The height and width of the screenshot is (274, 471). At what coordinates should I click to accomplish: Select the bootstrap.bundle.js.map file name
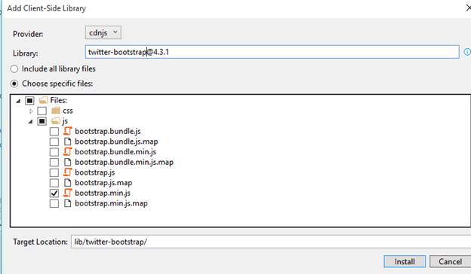click(x=116, y=142)
